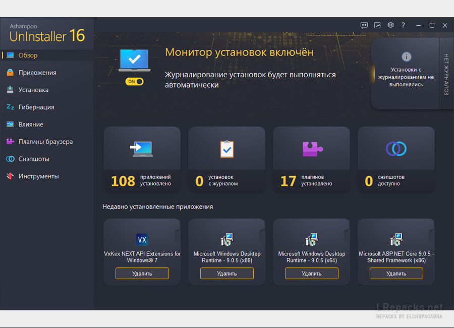Image resolution: width=454 pixels, height=328 pixels.
Task: Open the Инструменты sidebar item
Action: point(38,176)
